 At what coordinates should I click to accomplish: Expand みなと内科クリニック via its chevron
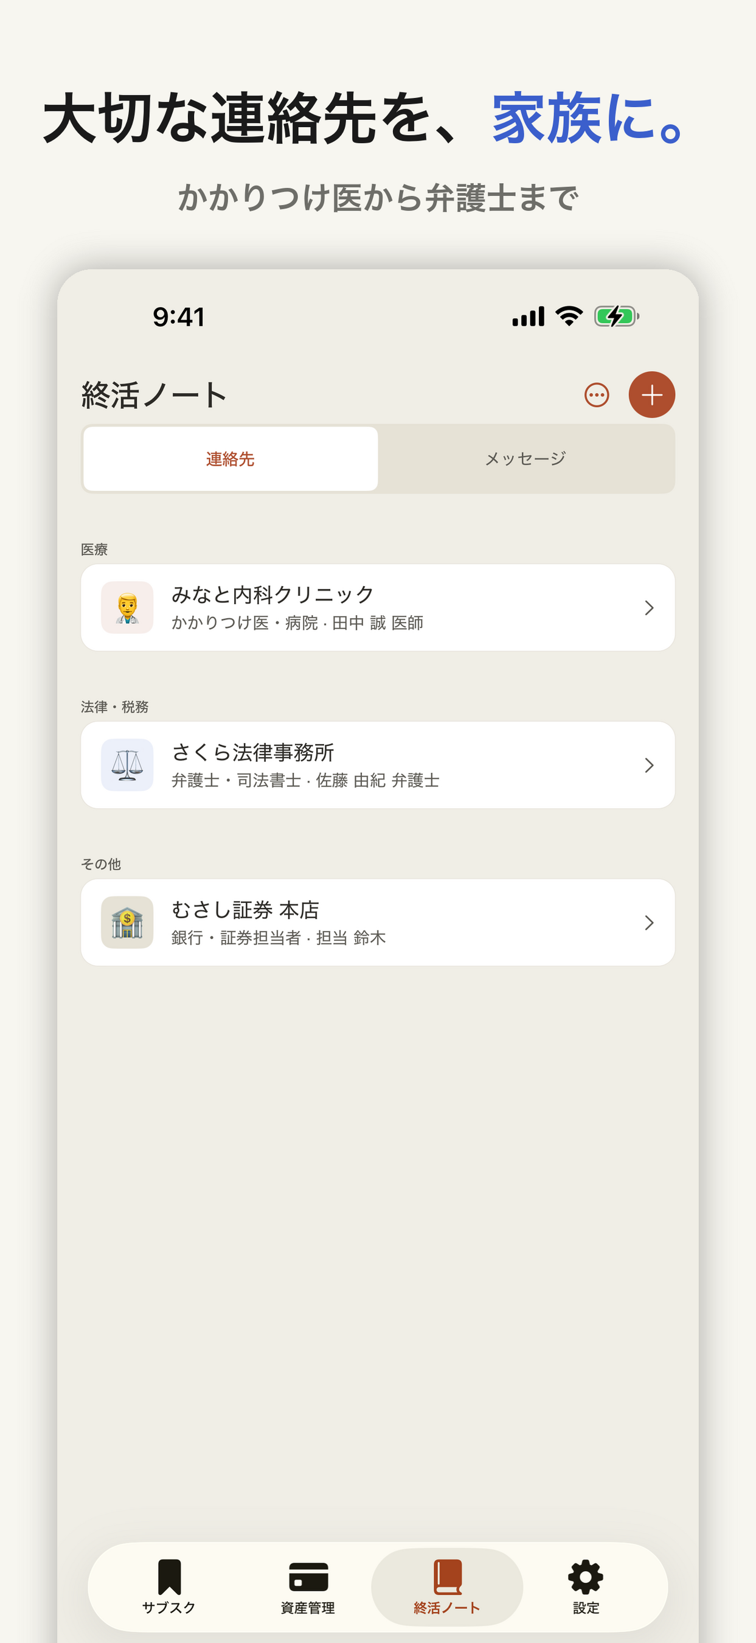tap(649, 608)
